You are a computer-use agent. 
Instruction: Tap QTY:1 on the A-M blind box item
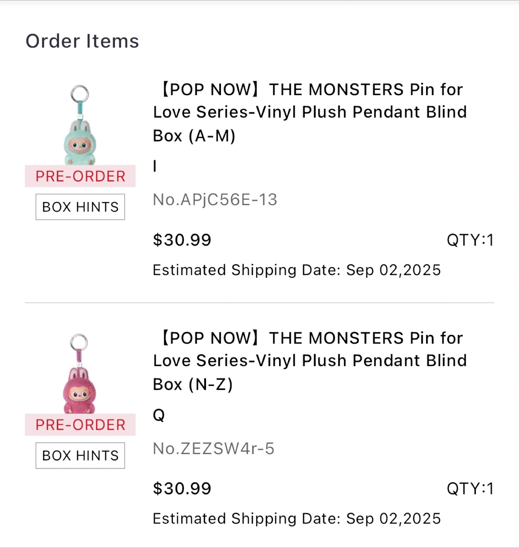coord(470,240)
